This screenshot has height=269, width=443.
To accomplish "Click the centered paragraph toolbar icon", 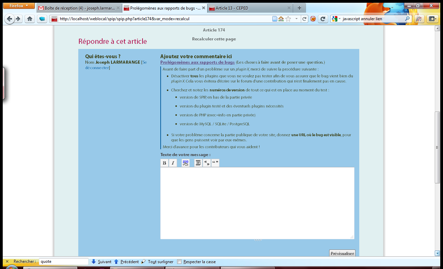I will pos(198,163).
